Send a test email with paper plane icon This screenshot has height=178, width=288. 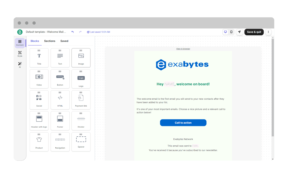pyautogui.click(x=239, y=32)
